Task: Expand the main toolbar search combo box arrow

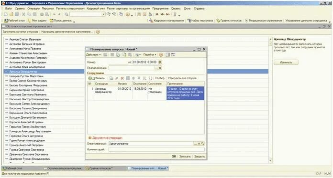Action: 104,14
